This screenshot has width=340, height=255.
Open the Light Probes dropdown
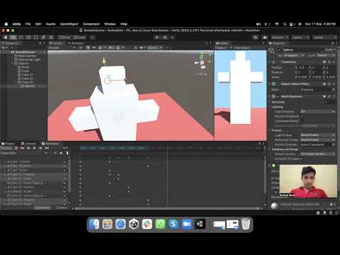pos(317,135)
